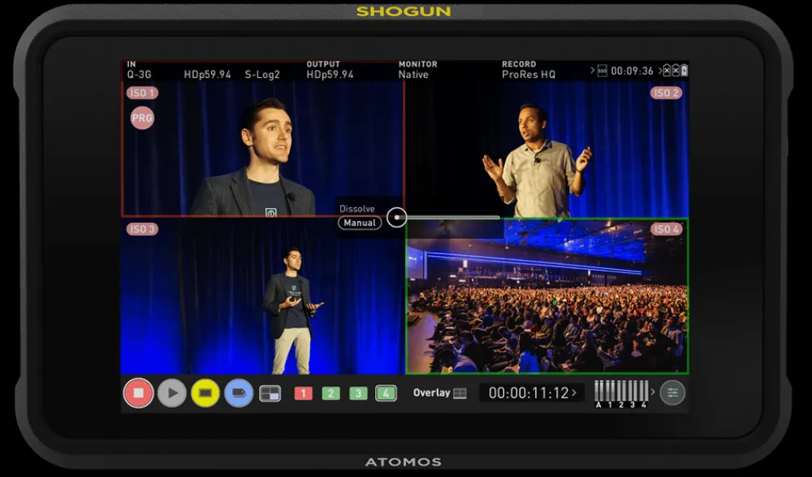
Task: Open the RECORD ProRes HQ menu
Action: [x=529, y=70]
